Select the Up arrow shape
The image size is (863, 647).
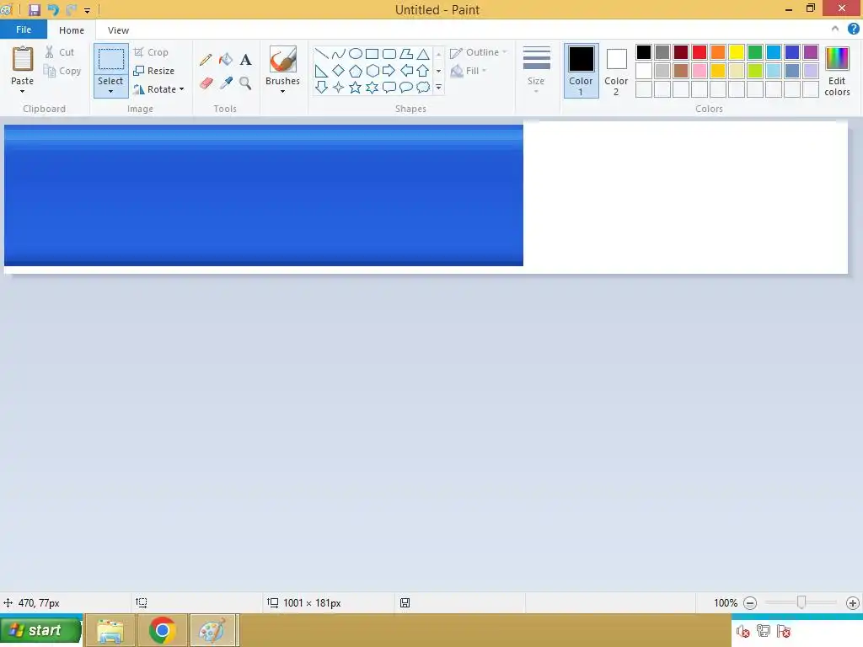[x=423, y=71]
